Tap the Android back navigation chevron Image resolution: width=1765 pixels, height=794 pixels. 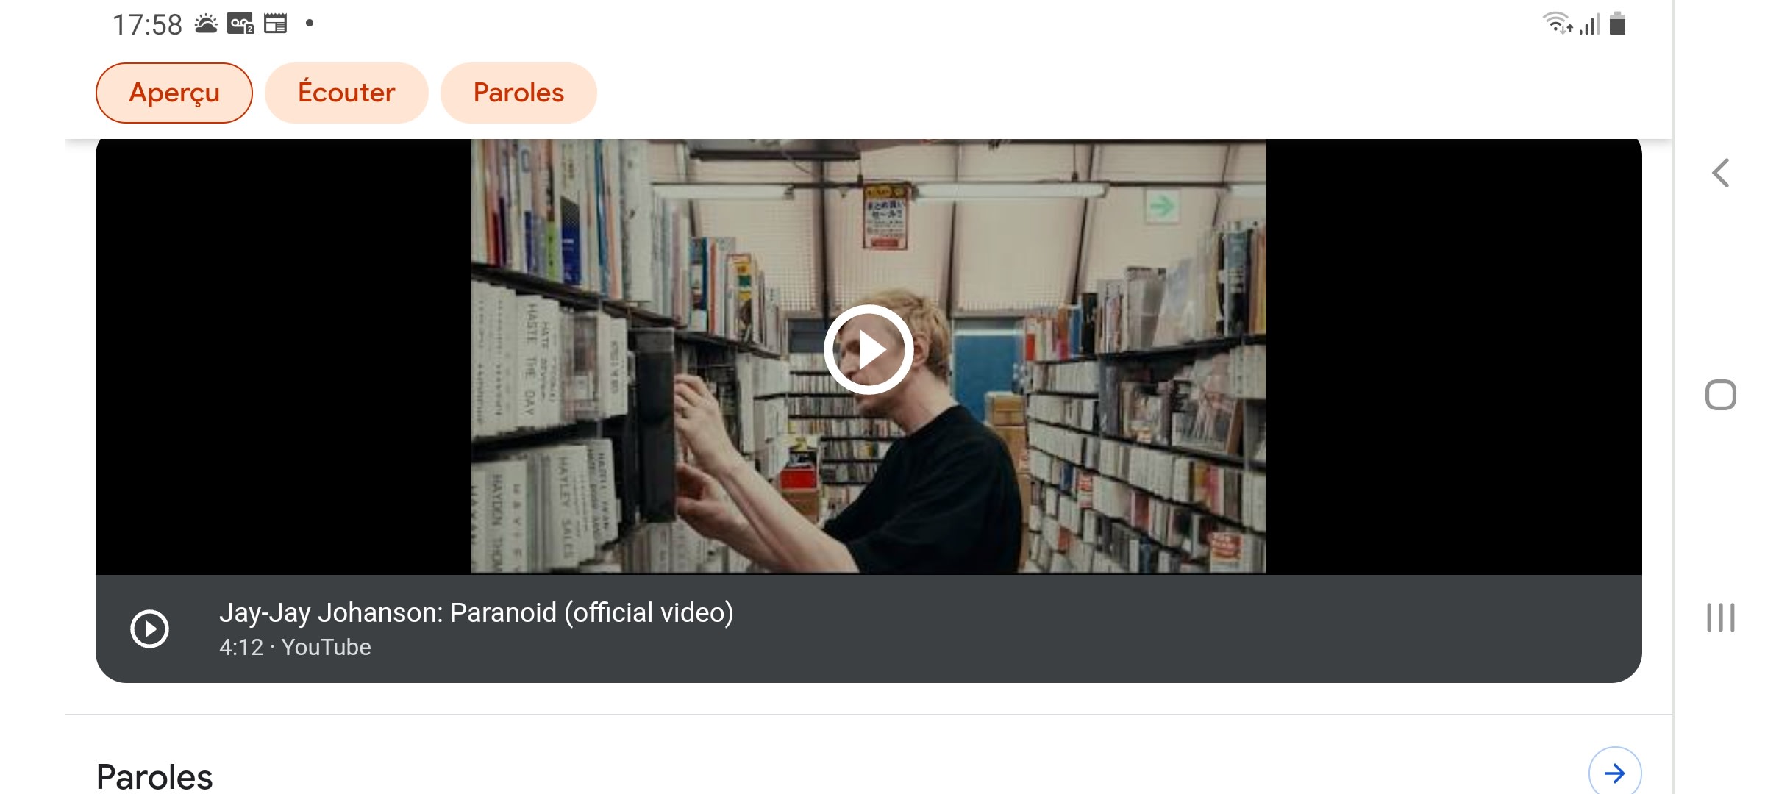tap(1720, 174)
